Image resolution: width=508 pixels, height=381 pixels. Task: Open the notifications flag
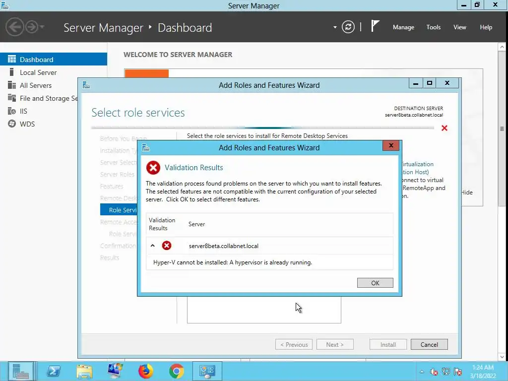pyautogui.click(x=375, y=26)
